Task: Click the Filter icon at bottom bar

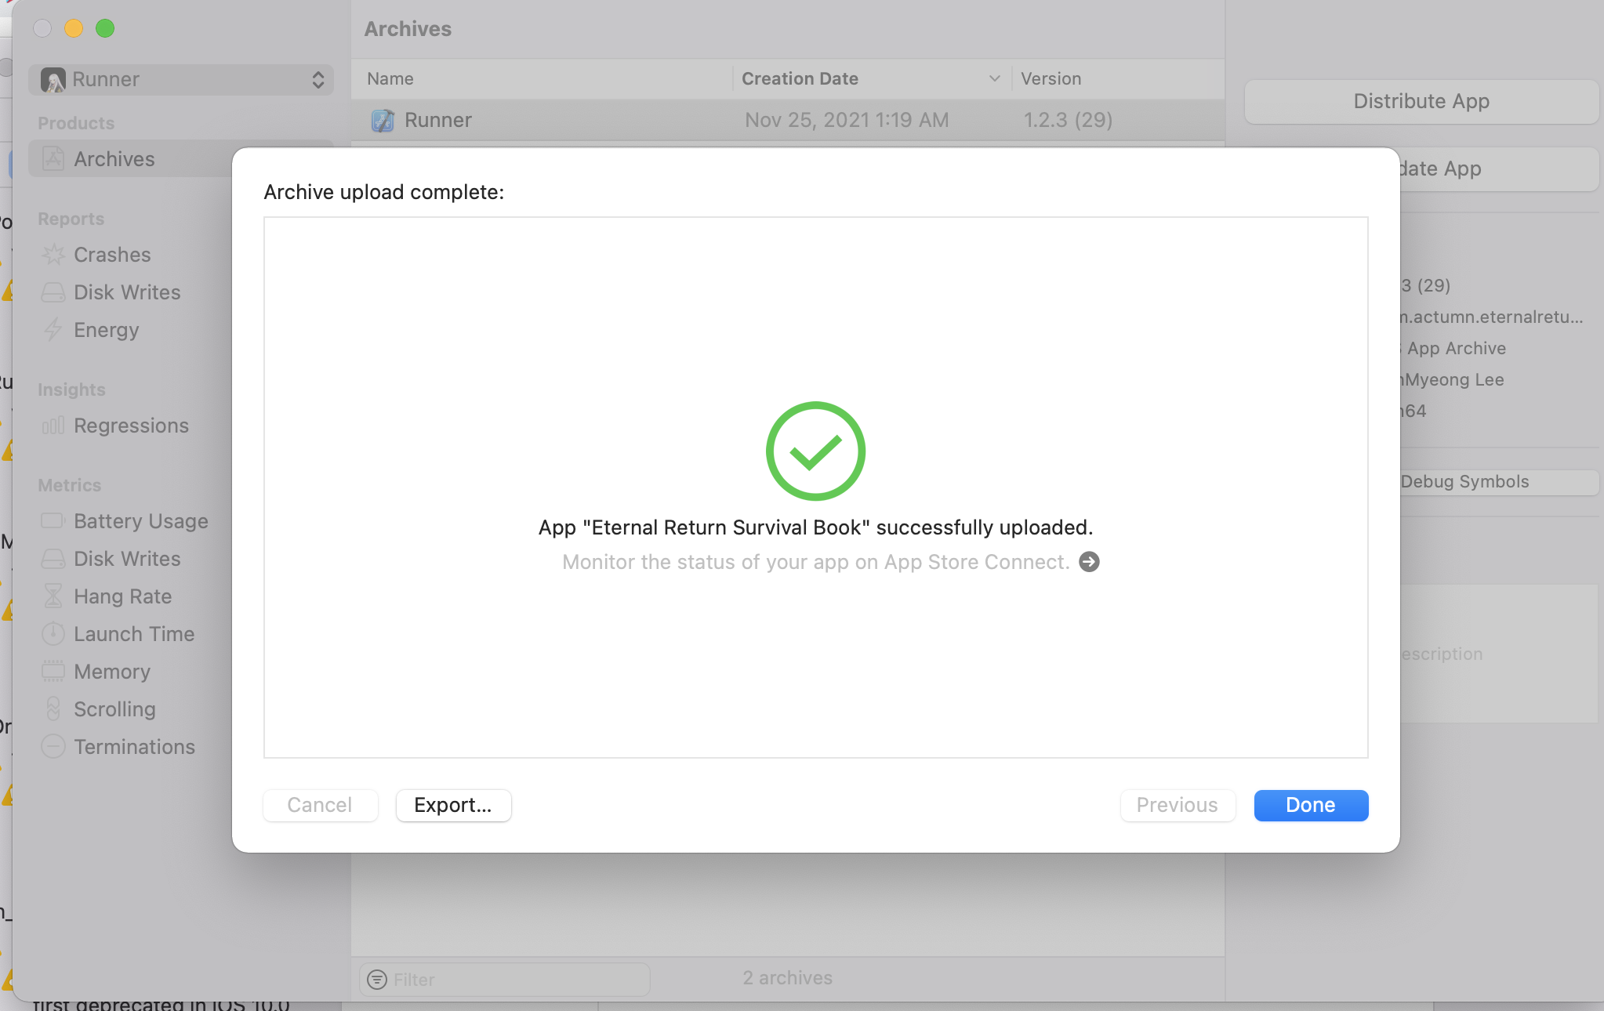Action: click(x=377, y=980)
